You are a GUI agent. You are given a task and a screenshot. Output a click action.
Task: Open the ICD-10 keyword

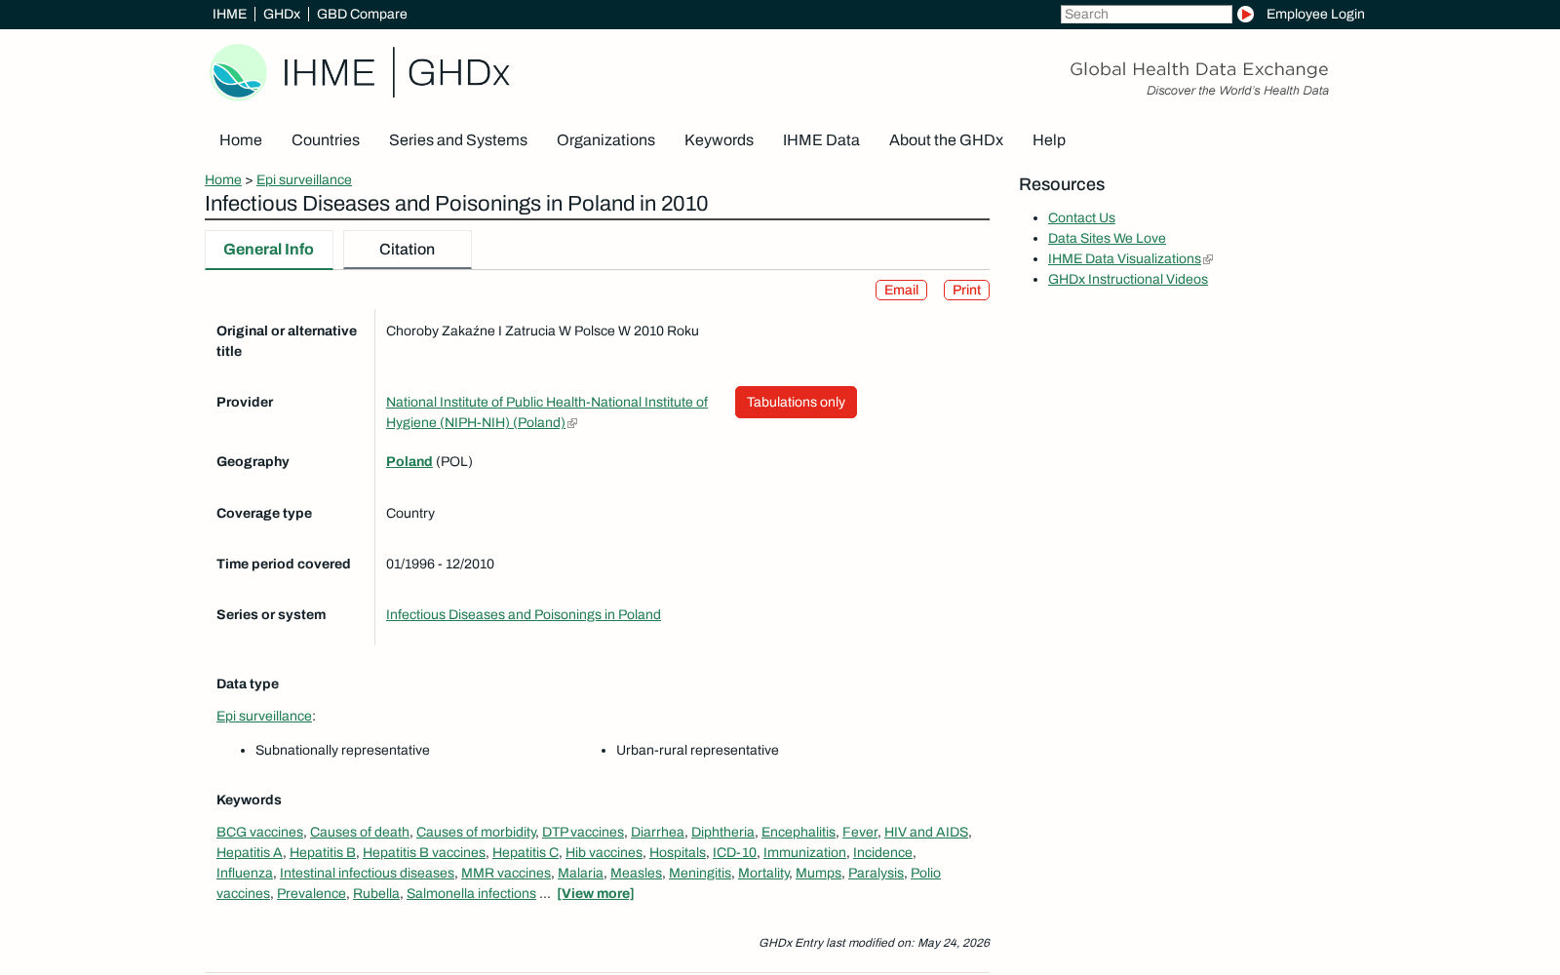tap(734, 852)
